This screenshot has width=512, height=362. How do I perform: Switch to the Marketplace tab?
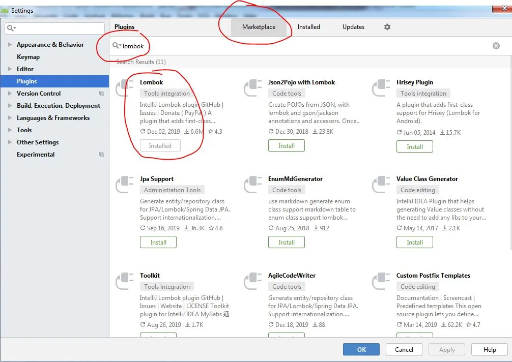click(x=259, y=27)
